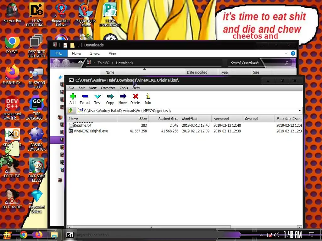
Task: Open the View menu in 7-Zip
Action: click(x=93, y=88)
